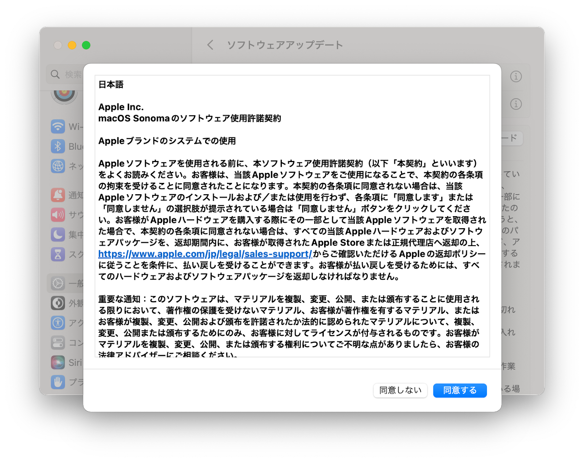Click the Apple Inc. line in license
584x464 pixels.
pos(121,107)
